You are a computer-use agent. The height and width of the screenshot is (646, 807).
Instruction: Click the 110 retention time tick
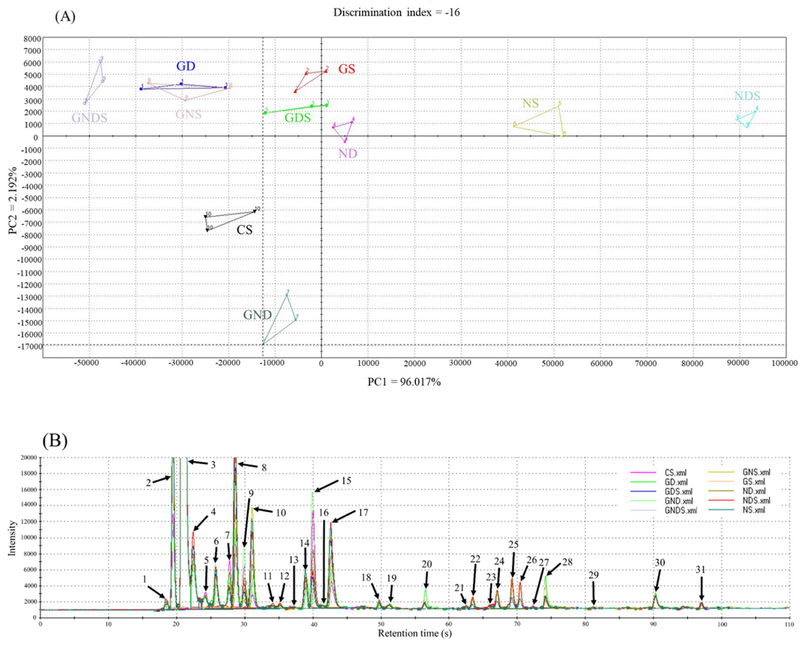tap(789, 624)
